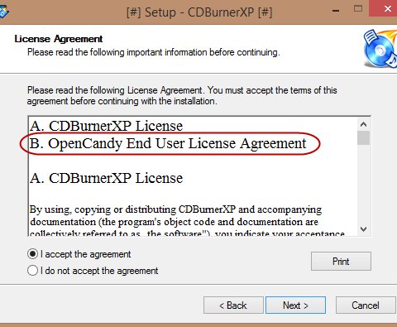
Task: Continue with the 'Next >' button
Action: coord(295,305)
